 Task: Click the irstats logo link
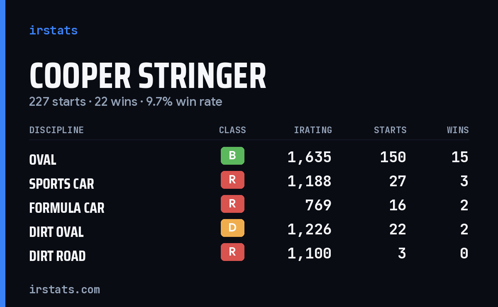53,30
